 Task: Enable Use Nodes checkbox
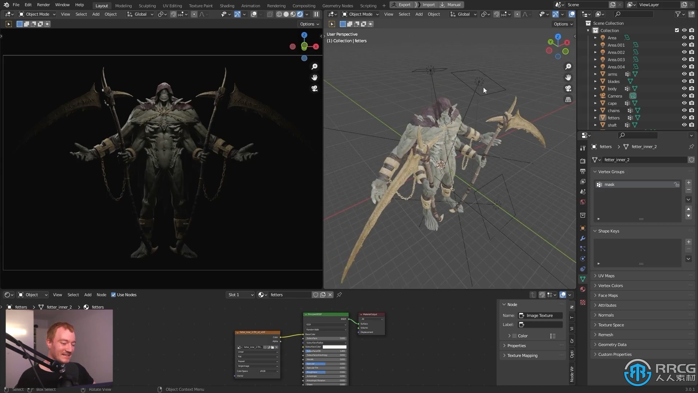pyautogui.click(x=114, y=295)
